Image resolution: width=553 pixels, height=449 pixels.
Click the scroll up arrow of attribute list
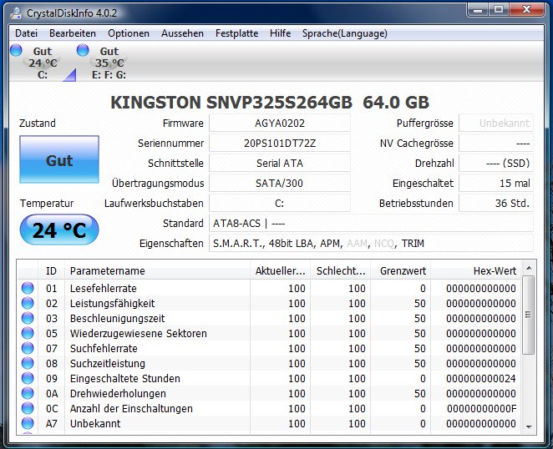(529, 268)
